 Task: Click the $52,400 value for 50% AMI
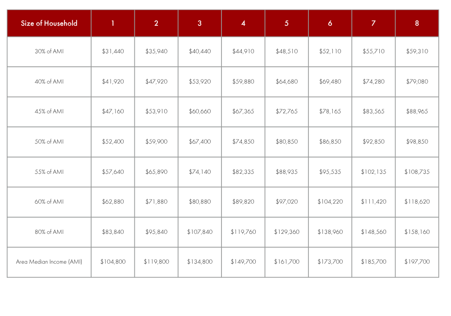113,142
